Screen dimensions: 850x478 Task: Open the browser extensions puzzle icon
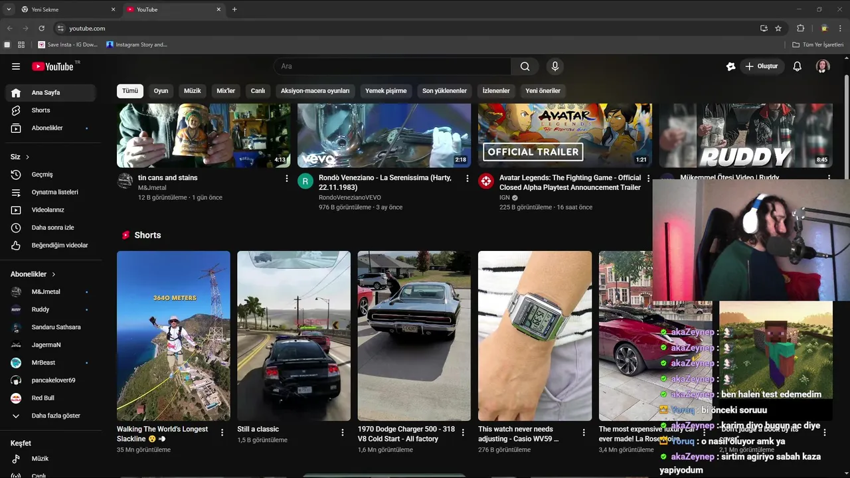801,29
